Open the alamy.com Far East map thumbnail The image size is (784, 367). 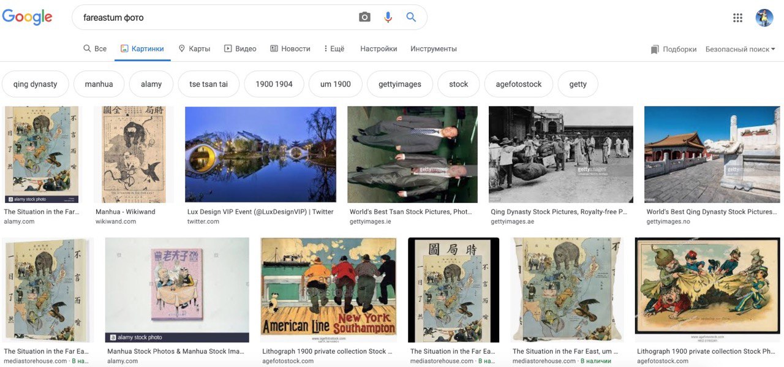click(42, 154)
